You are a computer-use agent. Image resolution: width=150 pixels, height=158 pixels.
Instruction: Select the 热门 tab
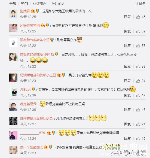(x=24, y=4)
